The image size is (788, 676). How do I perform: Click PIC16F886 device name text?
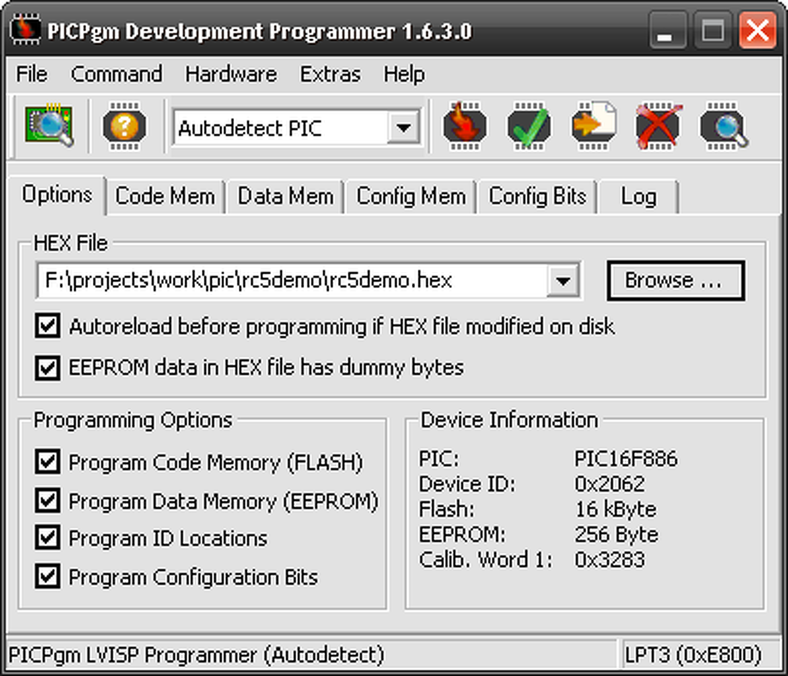click(626, 459)
